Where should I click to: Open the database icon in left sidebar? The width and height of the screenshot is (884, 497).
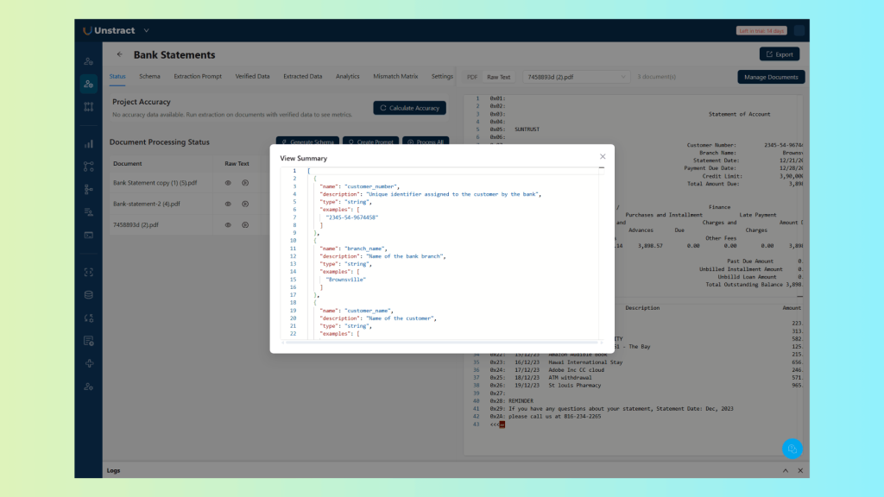click(88, 294)
